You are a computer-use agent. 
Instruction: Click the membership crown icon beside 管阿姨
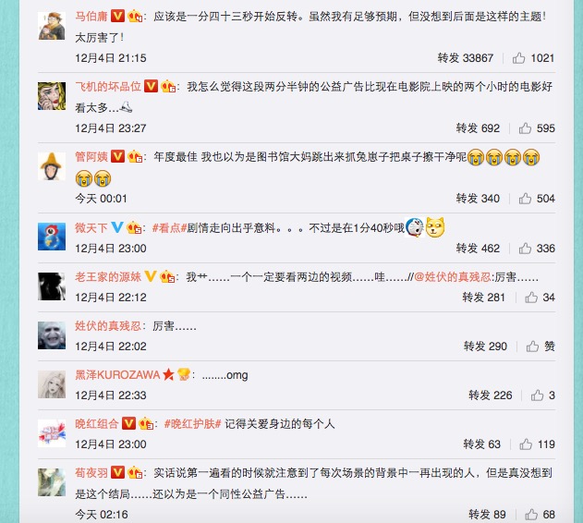click(x=135, y=156)
